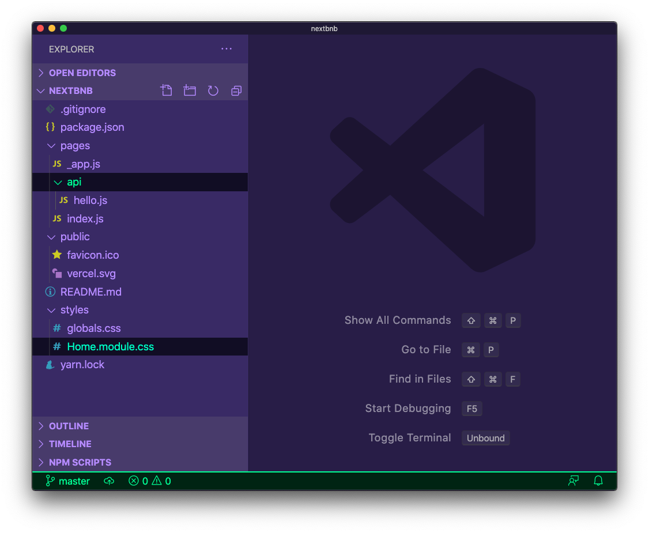Image resolution: width=649 pixels, height=533 pixels.
Task: Open errors and warnings problems indicator
Action: [x=150, y=481]
